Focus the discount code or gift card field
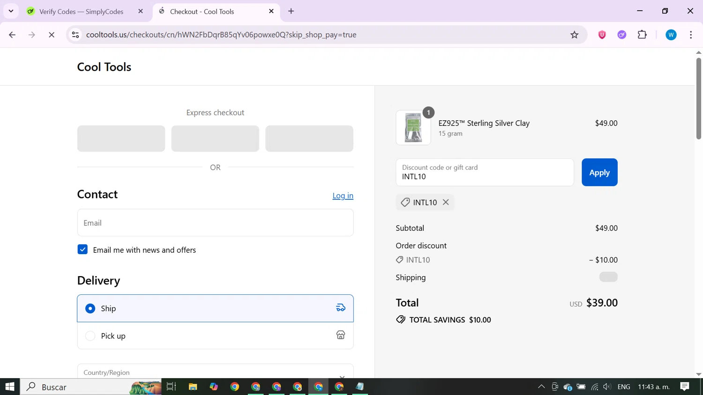 pos(485,172)
